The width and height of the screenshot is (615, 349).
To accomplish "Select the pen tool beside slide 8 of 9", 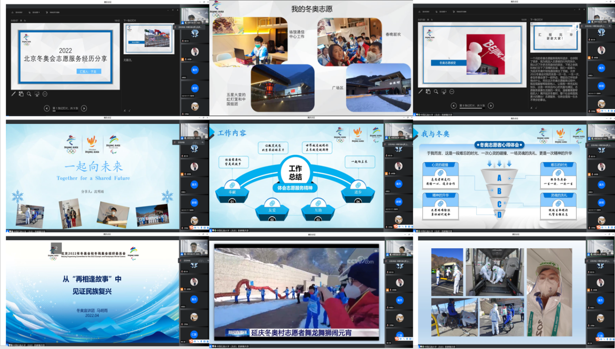I will click(x=421, y=91).
